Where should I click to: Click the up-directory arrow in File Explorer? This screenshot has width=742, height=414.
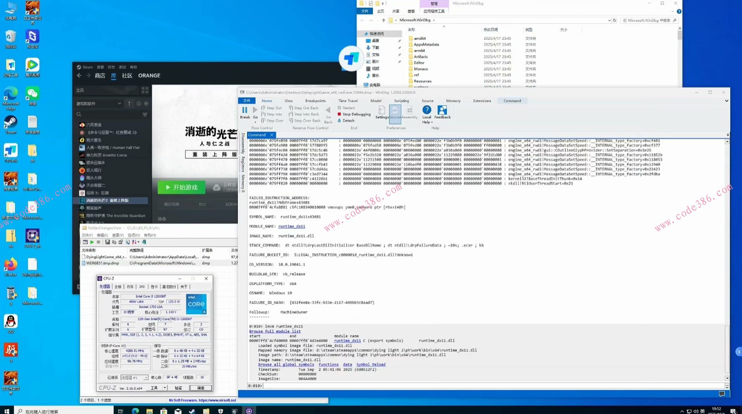pos(384,20)
